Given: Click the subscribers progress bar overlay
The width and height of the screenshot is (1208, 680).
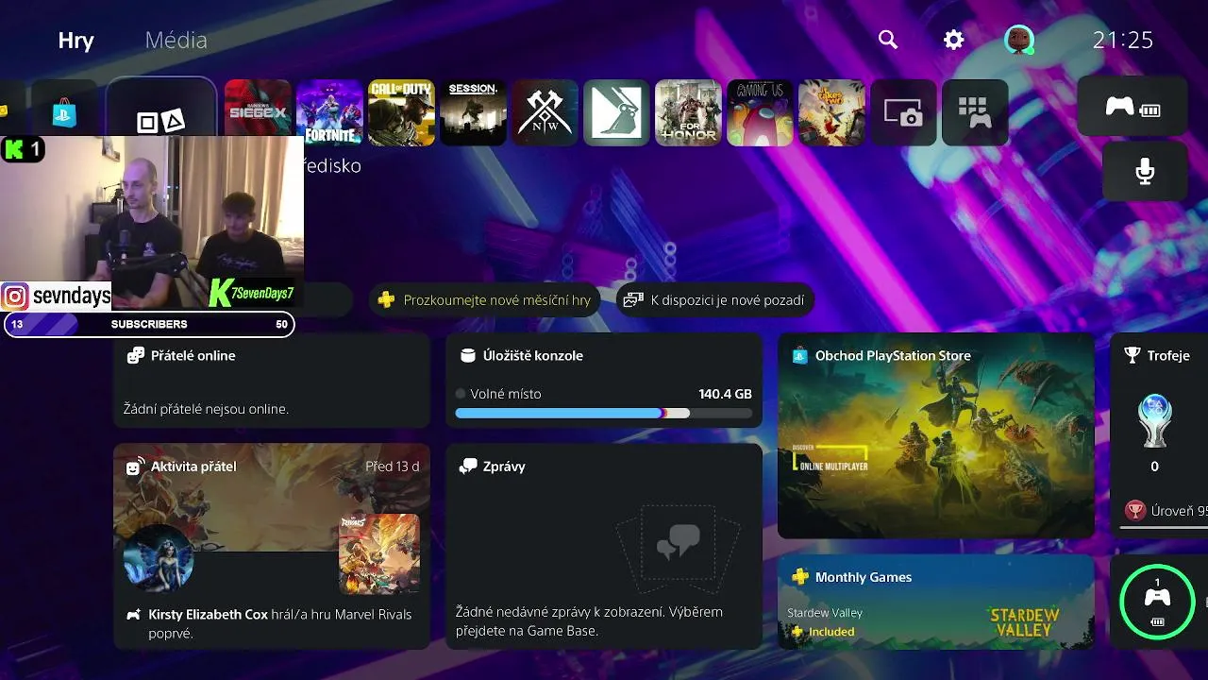Looking at the screenshot, I should click(x=149, y=324).
